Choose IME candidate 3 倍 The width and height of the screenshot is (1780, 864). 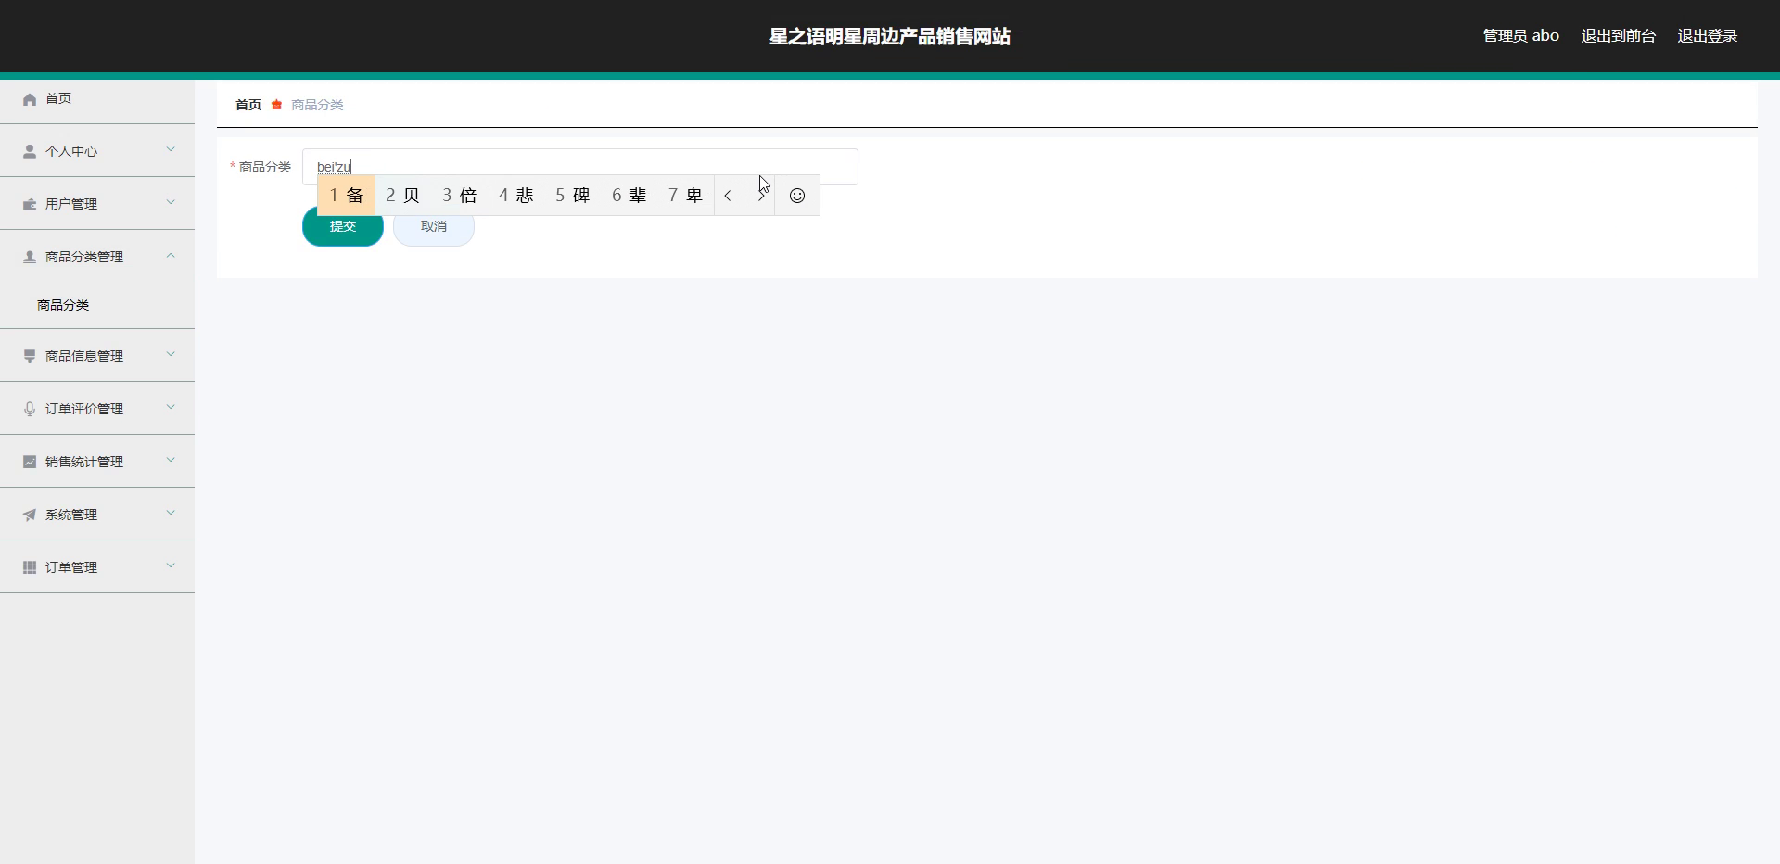pos(460,196)
